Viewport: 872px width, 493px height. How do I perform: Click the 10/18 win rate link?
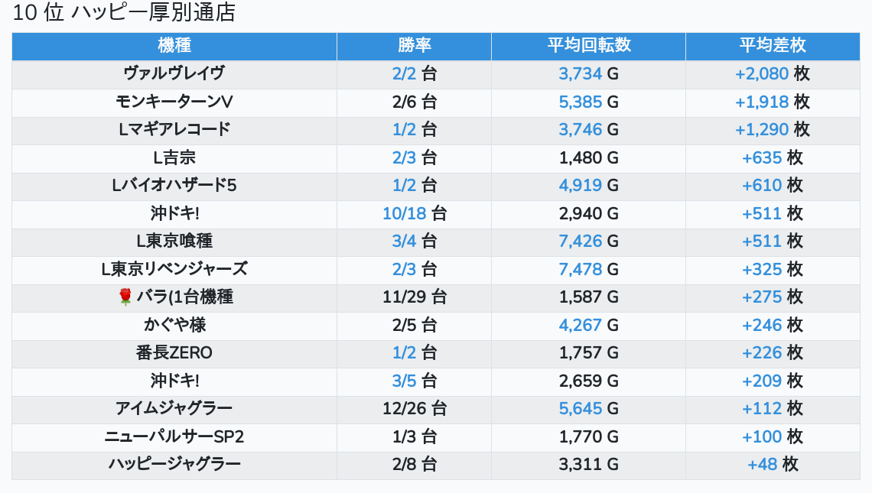pyautogui.click(x=404, y=214)
